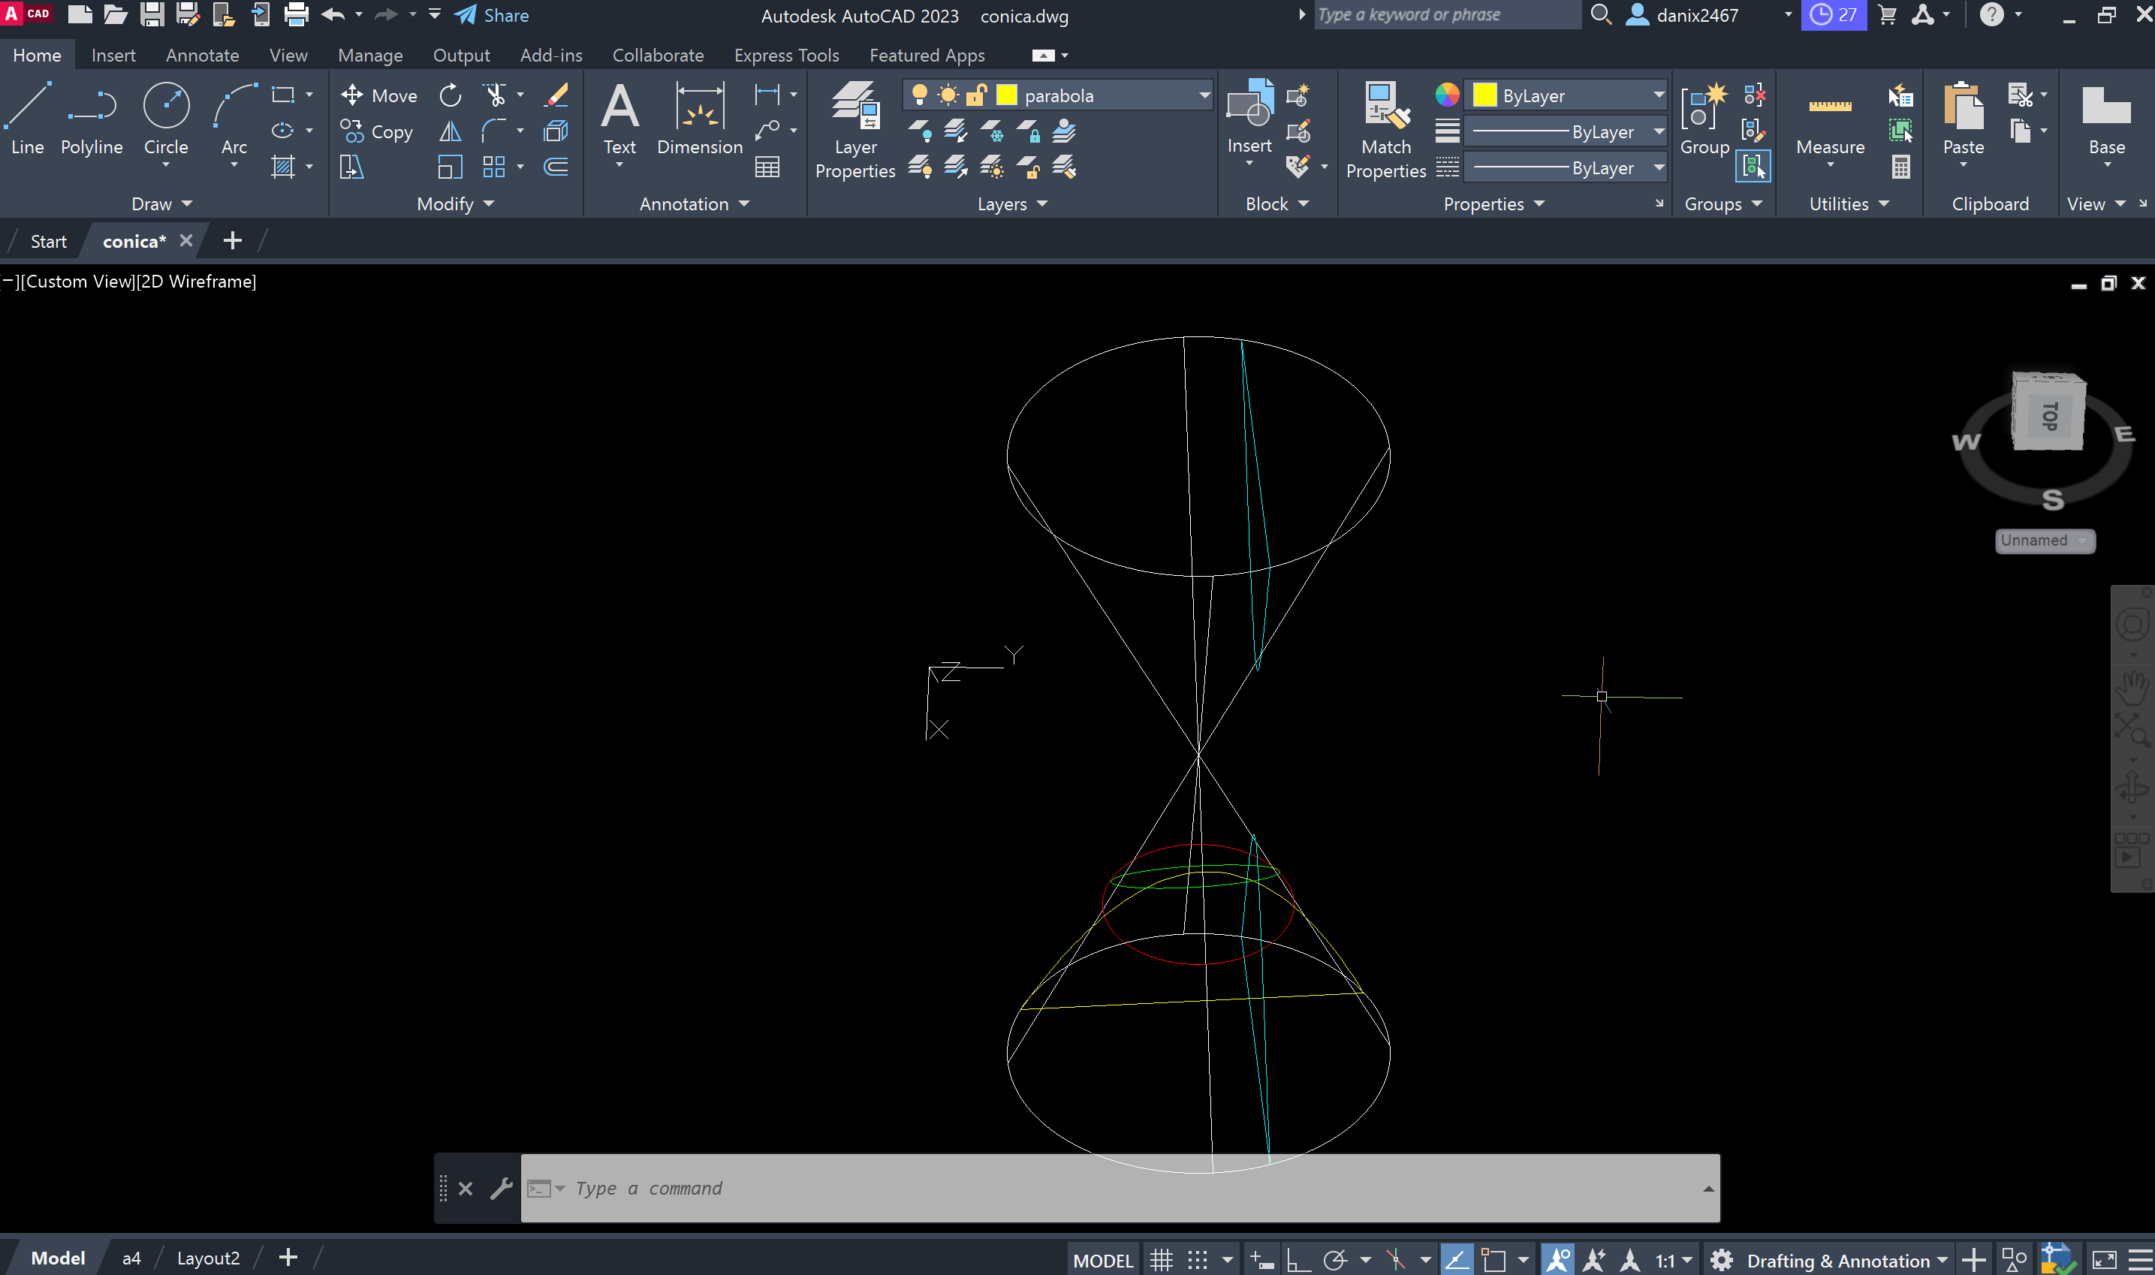Screen dimensions: 2155x1275
Task: Toggle ortho mode in status bar
Action: [x=1298, y=1261]
